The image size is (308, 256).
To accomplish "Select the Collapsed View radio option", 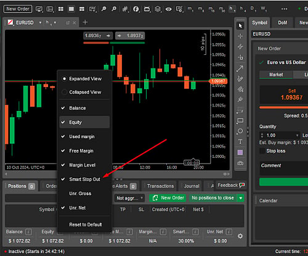I will click(x=84, y=92).
